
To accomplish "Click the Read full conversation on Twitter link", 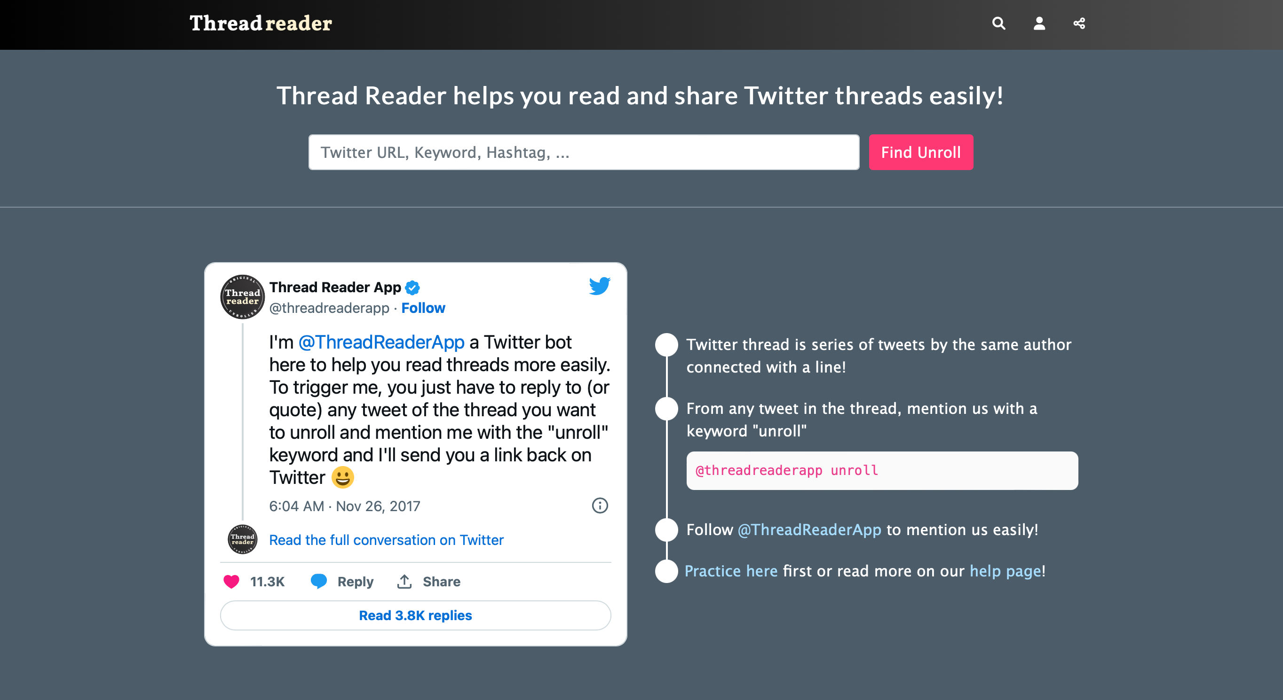I will tap(387, 540).
